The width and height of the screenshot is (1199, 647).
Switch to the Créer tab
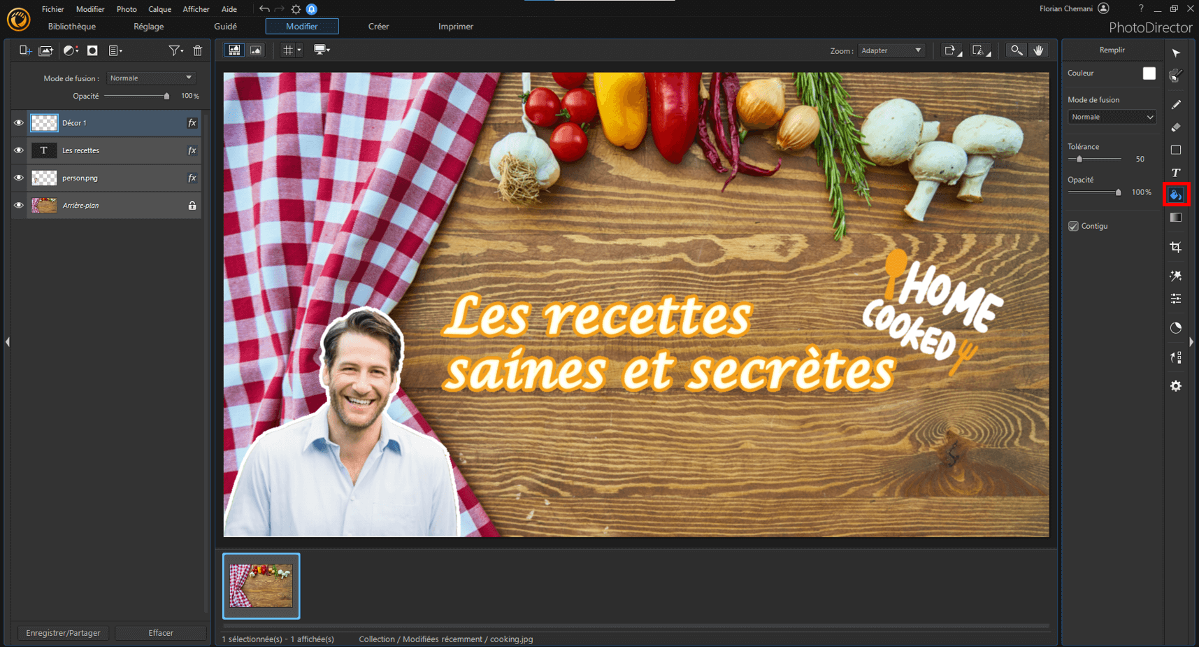[378, 27]
